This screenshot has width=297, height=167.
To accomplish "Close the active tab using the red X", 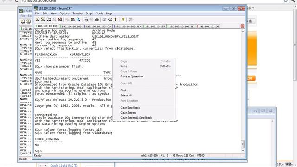I will point(242,26).
